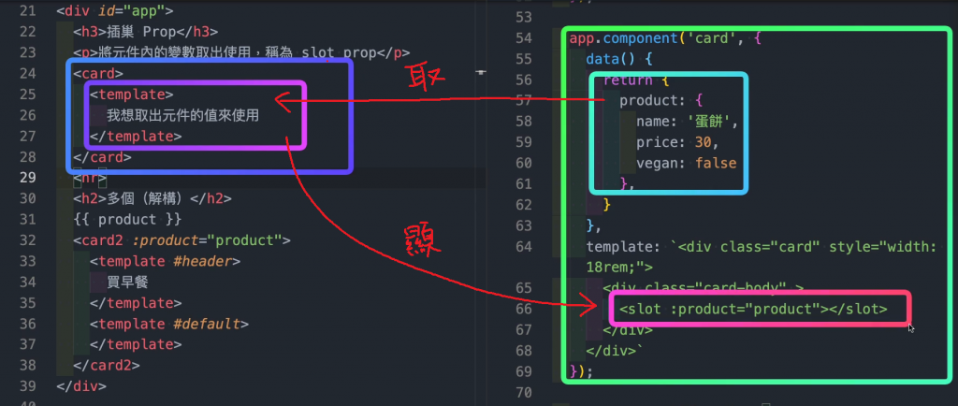Click line number 66 in right gutter
The image size is (958, 406).
click(524, 309)
